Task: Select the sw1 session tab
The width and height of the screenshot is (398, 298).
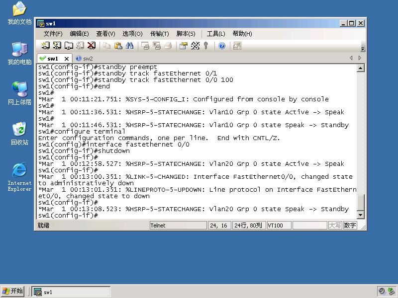Action: pyautogui.click(x=53, y=59)
